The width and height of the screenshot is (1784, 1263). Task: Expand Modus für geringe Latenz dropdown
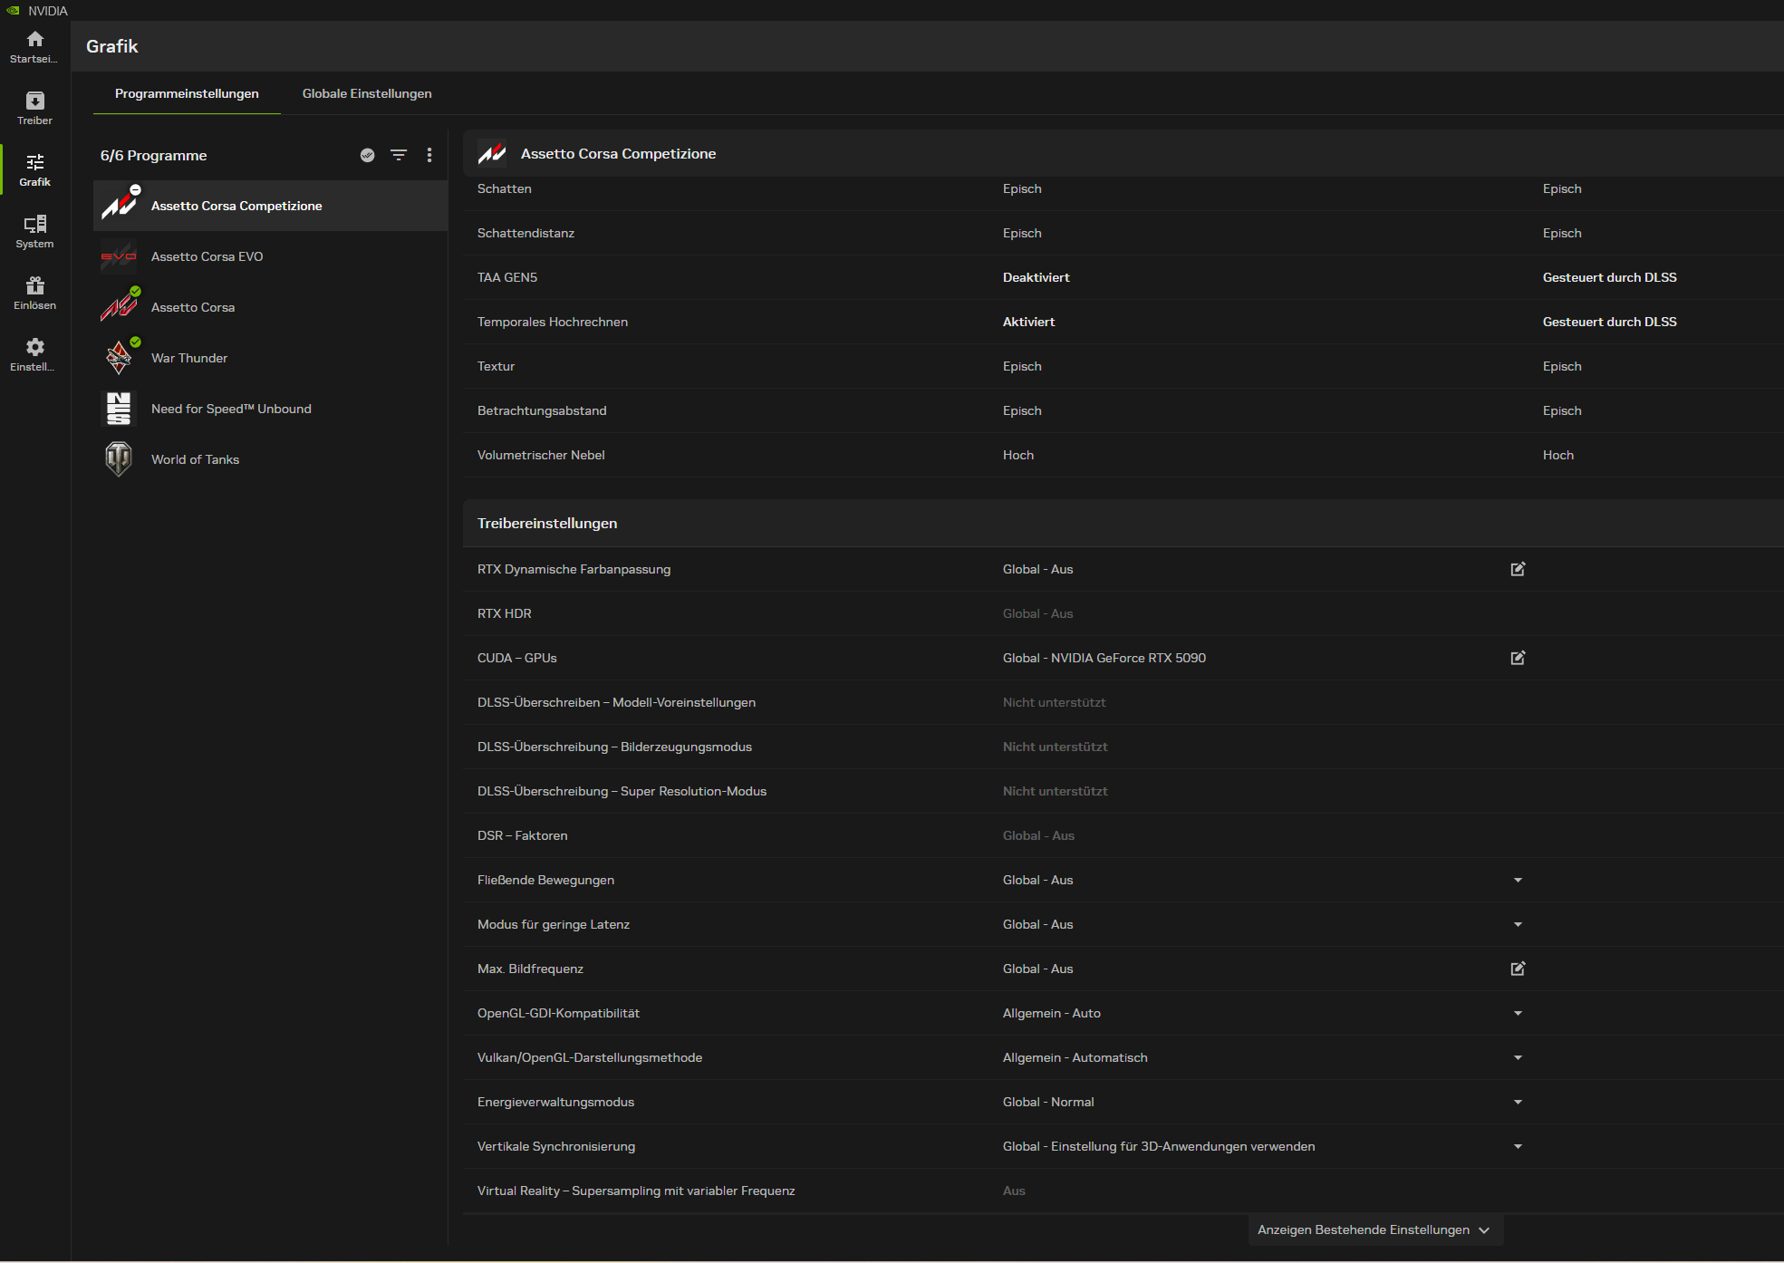pyautogui.click(x=1518, y=924)
